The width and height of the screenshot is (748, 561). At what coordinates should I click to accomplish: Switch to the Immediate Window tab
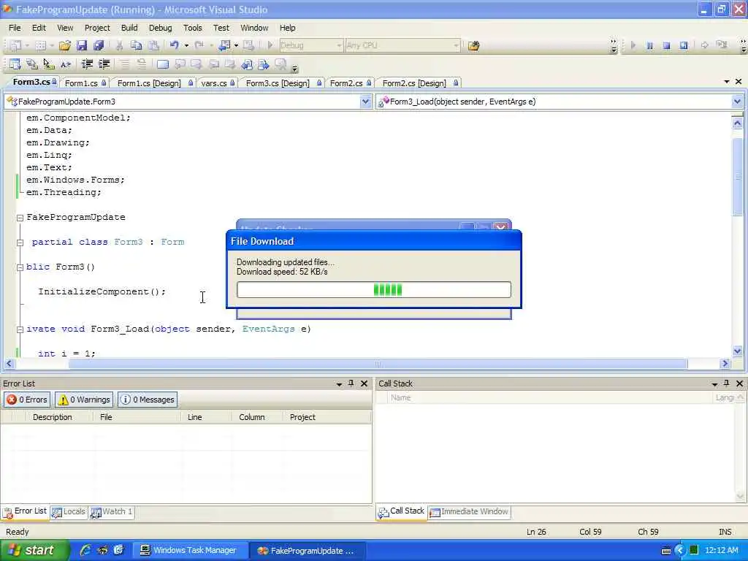coord(470,512)
